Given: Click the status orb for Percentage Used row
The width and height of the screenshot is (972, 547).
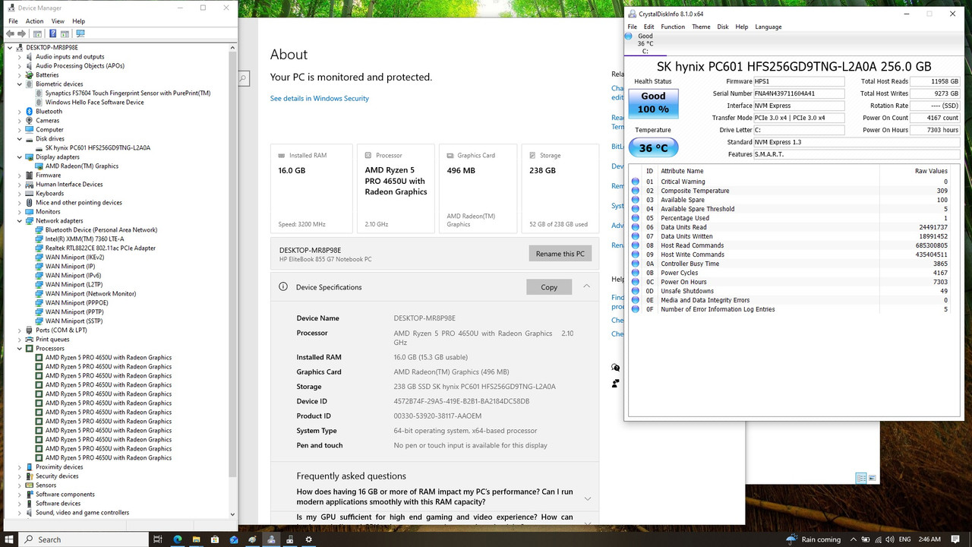Looking at the screenshot, I should pos(636,218).
